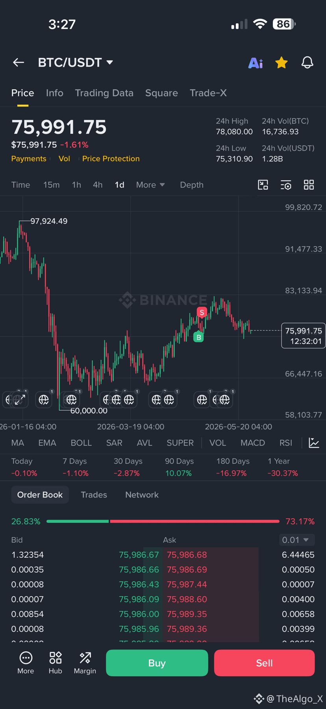This screenshot has height=709, width=326.
Task: Open price alerts bell icon
Action: tap(307, 62)
